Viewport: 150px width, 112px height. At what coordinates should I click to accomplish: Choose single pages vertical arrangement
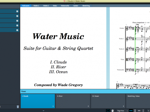coord(143,111)
